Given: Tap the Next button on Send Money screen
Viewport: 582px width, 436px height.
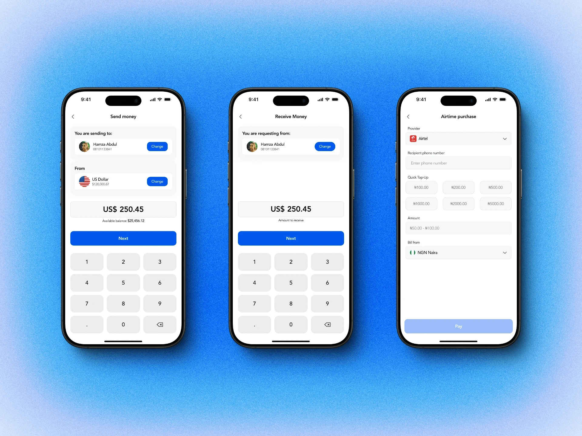Looking at the screenshot, I should 123,239.
